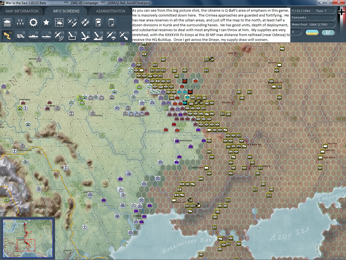346x260 pixels.
Task: Select F8 Bomb City mode
Action: [x=98, y=36]
